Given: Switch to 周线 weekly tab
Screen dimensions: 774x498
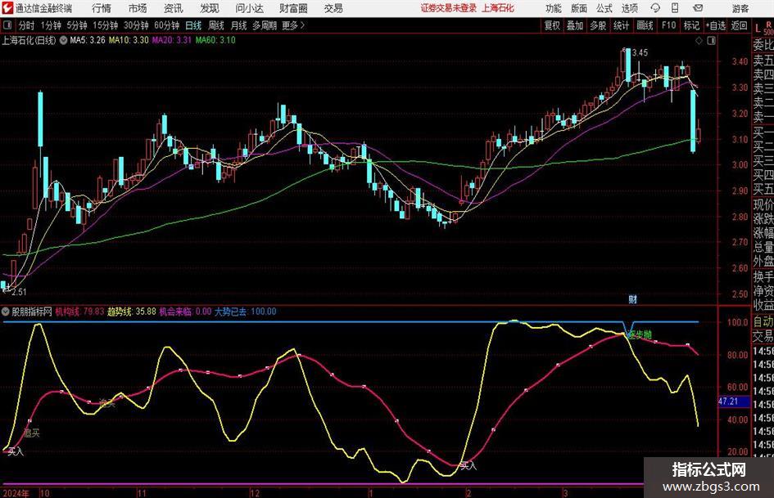Looking at the screenshot, I should click(x=215, y=25).
